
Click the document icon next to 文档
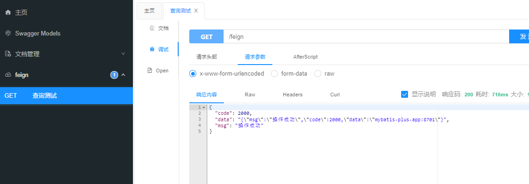(x=152, y=28)
